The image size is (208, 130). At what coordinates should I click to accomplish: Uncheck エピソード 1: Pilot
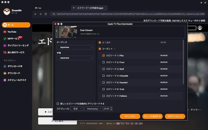(x=103, y=56)
